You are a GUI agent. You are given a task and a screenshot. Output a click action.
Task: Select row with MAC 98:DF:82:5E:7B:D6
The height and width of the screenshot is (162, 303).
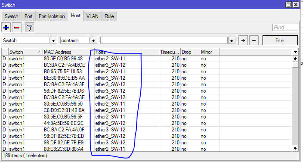[x=147, y=91]
